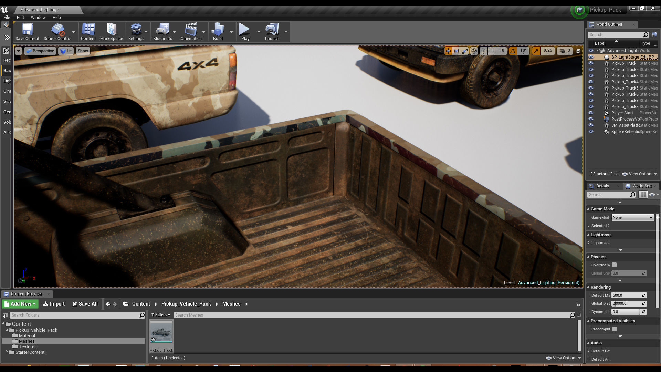Toggle sources panel icon beside Search Folders

pos(6,315)
